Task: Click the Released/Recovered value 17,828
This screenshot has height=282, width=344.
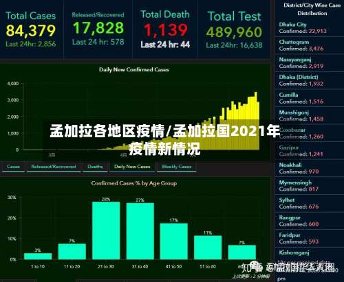Action: coord(98,28)
